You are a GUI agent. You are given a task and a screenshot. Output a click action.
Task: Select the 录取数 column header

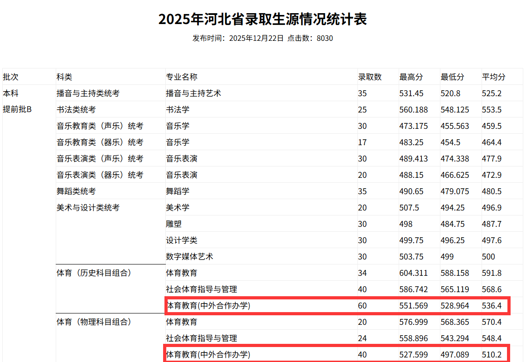tap(370, 77)
